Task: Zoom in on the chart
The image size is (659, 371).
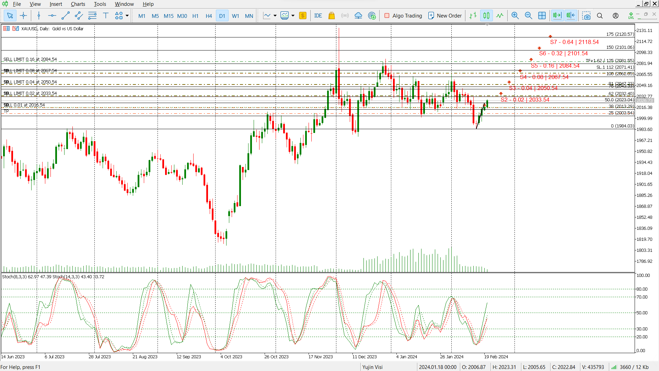Action: (515, 15)
